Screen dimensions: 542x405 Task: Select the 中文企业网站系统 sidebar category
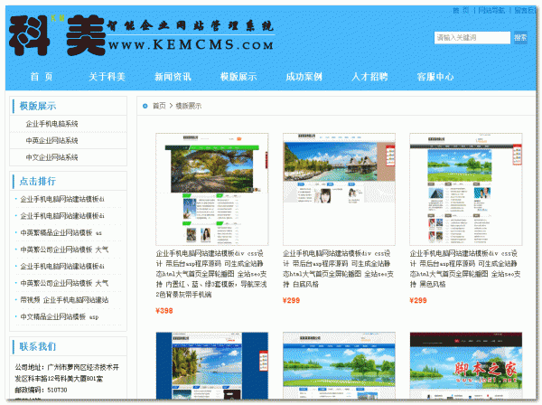click(x=51, y=157)
